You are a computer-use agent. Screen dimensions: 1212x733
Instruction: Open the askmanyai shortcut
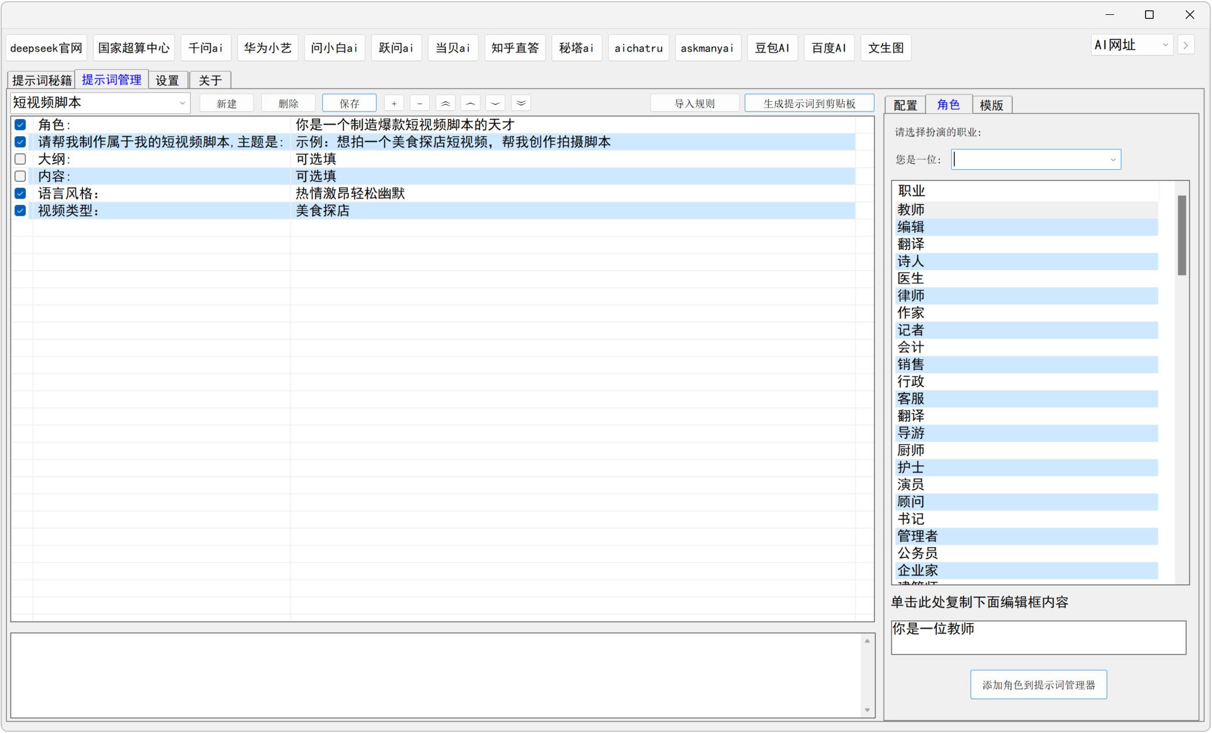click(x=708, y=48)
